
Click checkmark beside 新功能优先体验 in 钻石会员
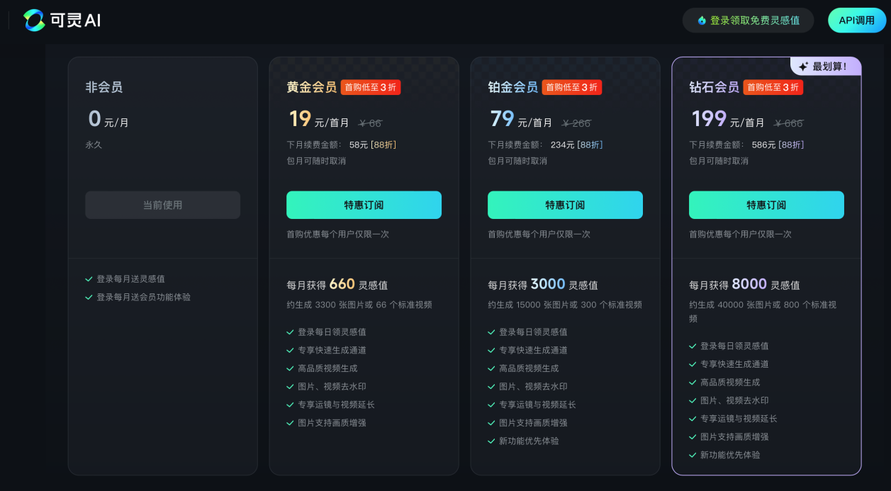[x=693, y=455]
